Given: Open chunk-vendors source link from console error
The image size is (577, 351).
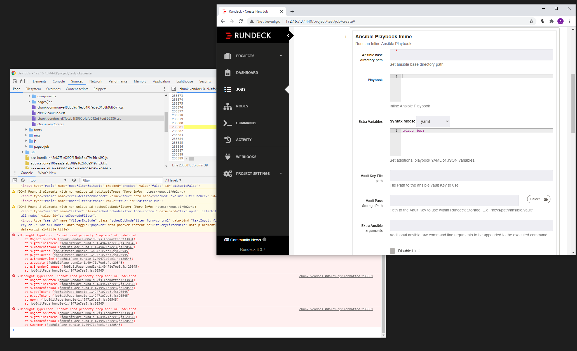Looking at the screenshot, I should 336,276.
